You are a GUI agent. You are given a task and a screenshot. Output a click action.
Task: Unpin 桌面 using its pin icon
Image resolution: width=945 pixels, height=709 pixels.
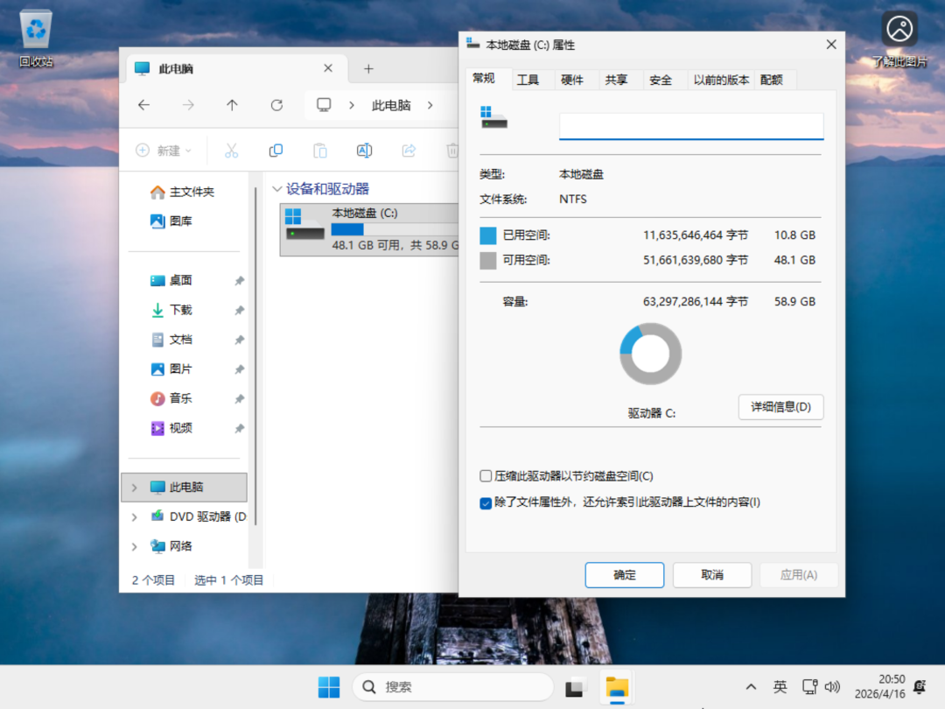pos(239,281)
